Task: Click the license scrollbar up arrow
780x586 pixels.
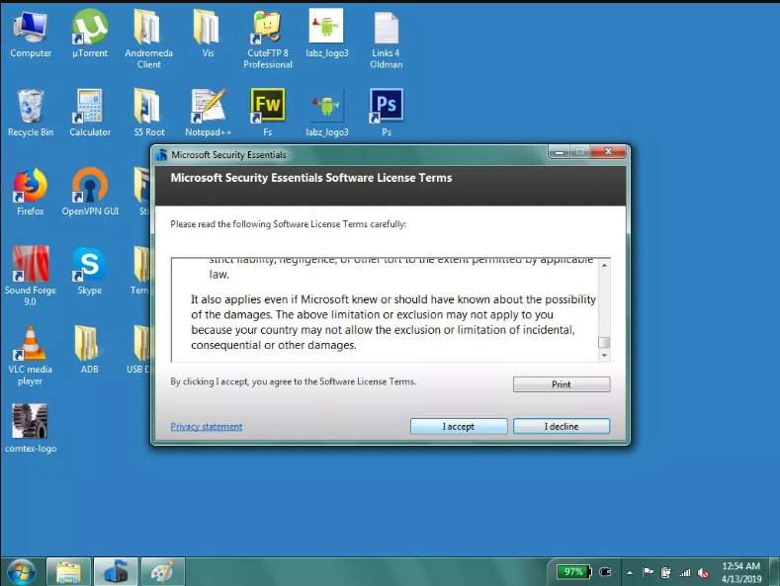Action: (x=604, y=265)
